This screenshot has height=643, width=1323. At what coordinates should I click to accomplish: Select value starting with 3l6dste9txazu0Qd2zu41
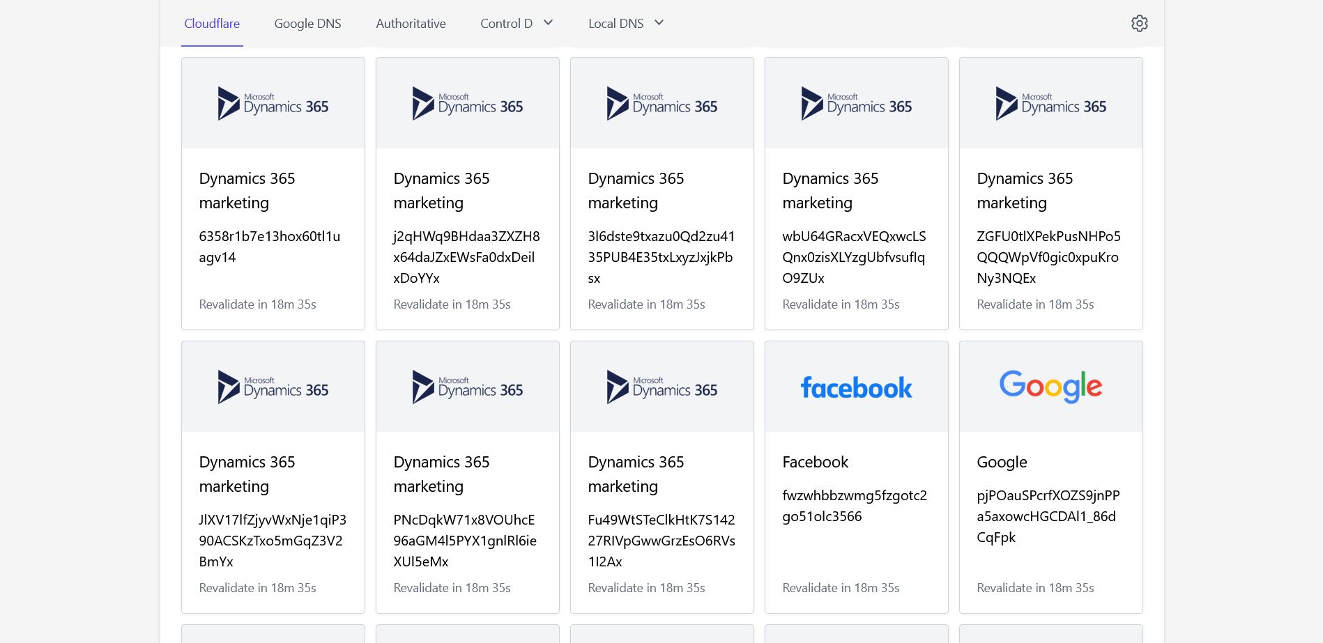661,257
